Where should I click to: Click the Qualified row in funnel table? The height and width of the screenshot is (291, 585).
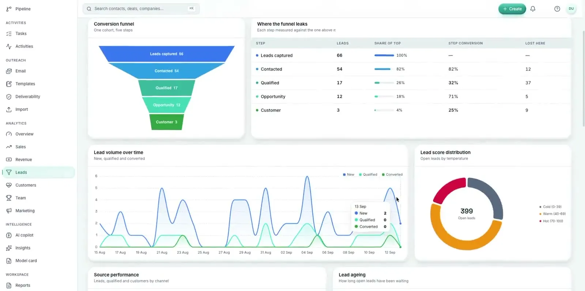pyautogui.click(x=411, y=83)
